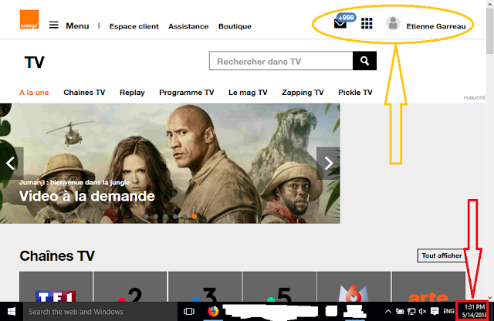
Task: Open the battery/power tray icon
Action: pos(400,312)
